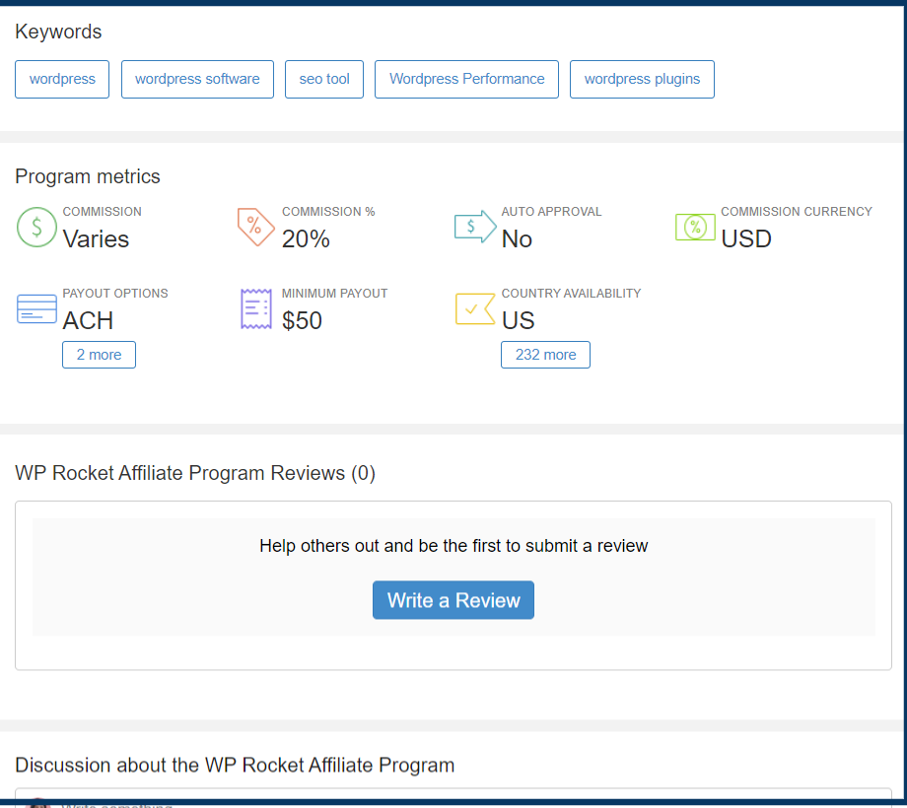Click the 'MINIMUM PAYOUT' label
The height and width of the screenshot is (808, 907).
pos(334,293)
